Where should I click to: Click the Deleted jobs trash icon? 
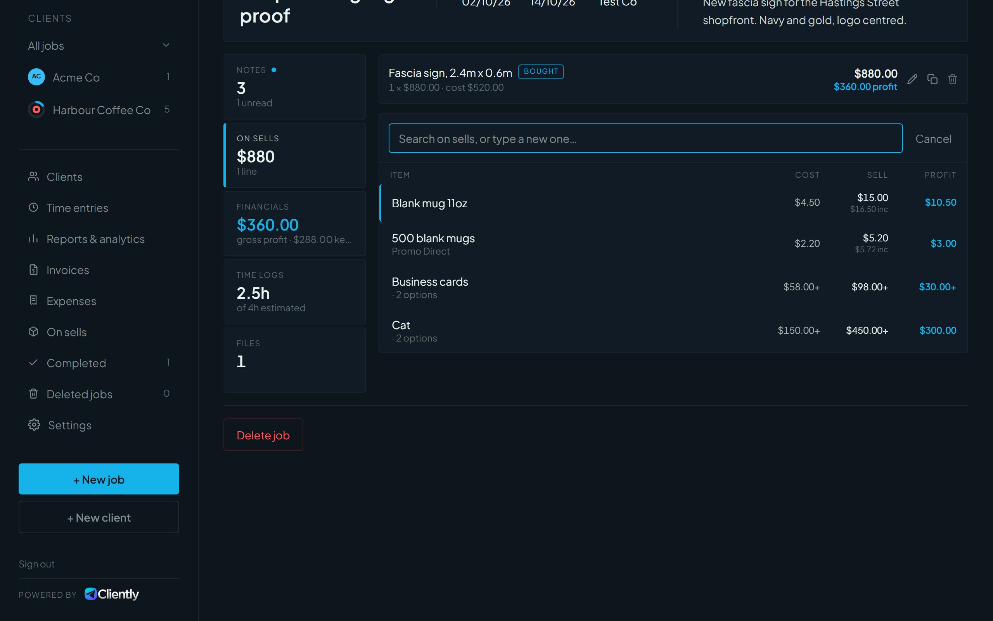pyautogui.click(x=33, y=394)
